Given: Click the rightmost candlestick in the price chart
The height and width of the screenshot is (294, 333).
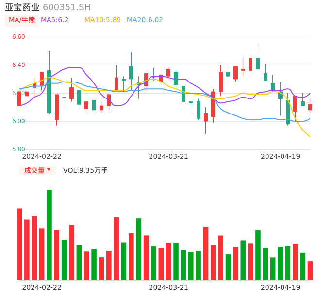Looking at the screenshot, I should (x=310, y=107).
